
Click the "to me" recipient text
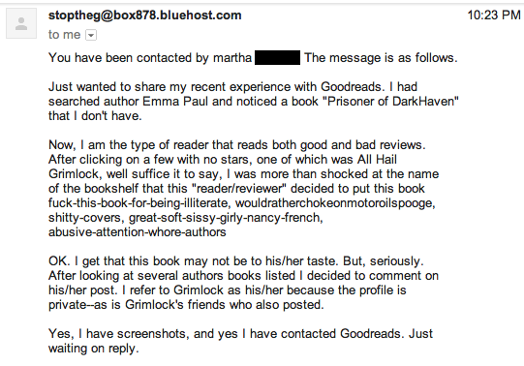click(64, 35)
